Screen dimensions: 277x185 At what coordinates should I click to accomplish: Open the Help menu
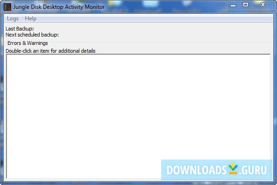pos(30,18)
